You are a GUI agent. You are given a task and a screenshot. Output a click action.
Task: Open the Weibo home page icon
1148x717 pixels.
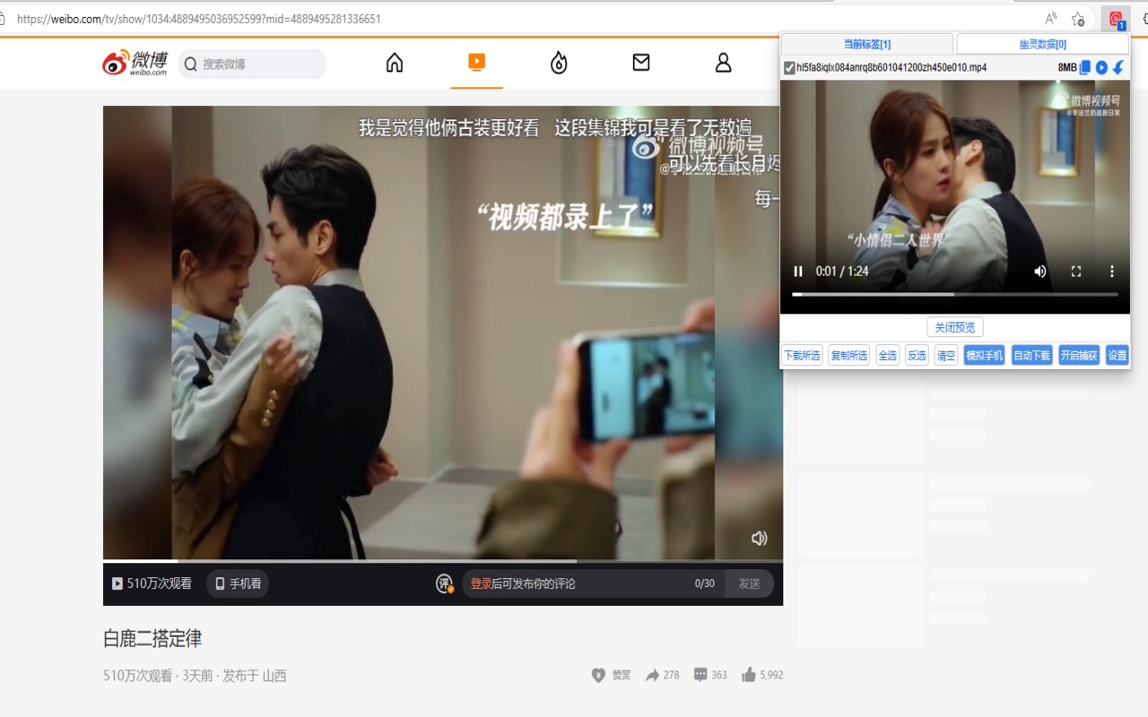coord(395,63)
